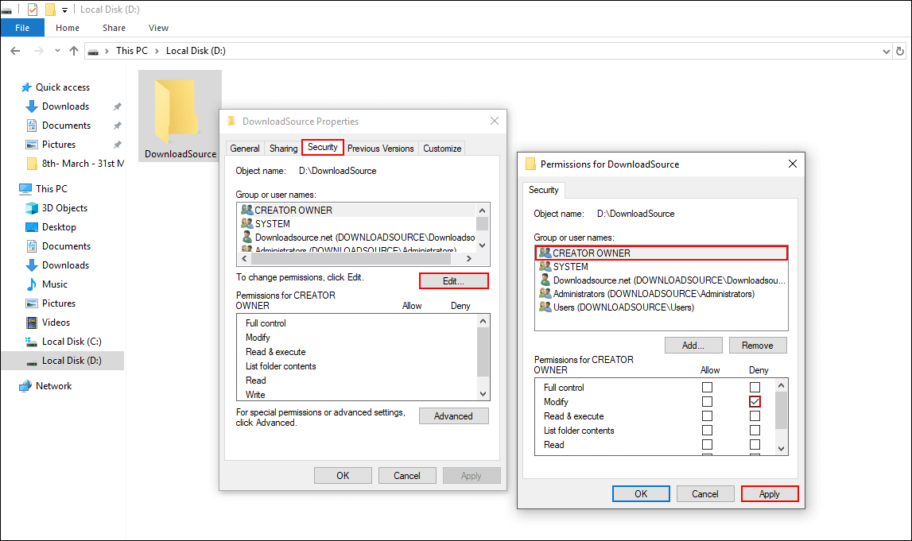The width and height of the screenshot is (912, 541).
Task: Click the Documents icon under This PC
Action: (32, 246)
